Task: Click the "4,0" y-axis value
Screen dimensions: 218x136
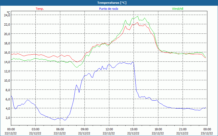Action: point(8,108)
